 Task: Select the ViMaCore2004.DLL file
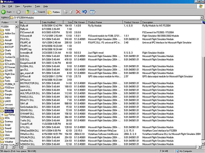[x=30, y=130]
